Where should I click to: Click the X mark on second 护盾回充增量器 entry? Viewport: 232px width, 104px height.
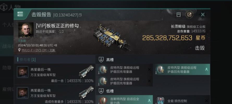[149, 81]
